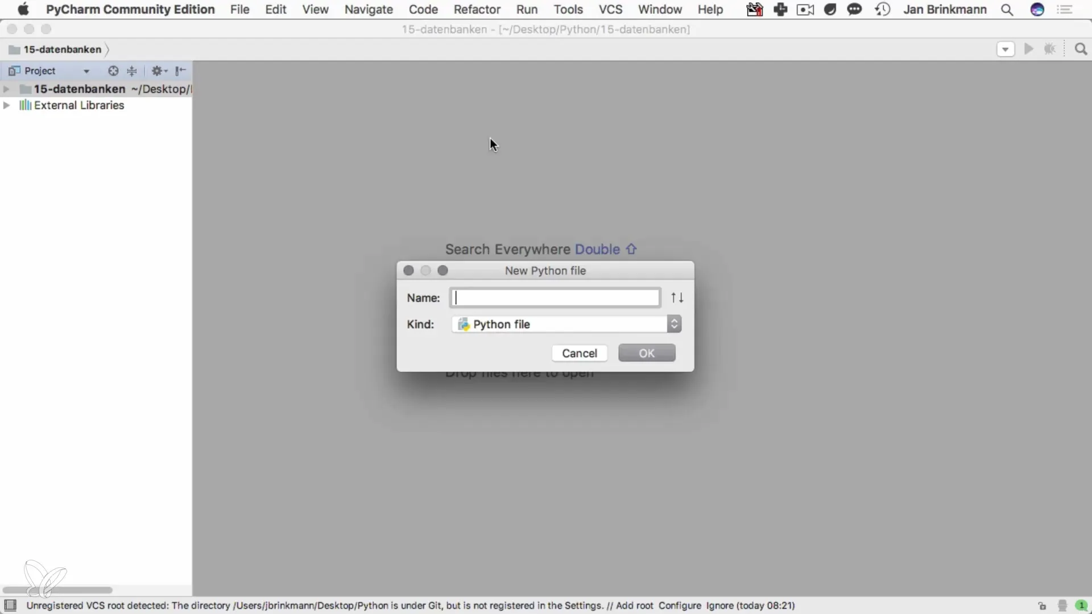This screenshot has width=1092, height=614.
Task: Open the Code menu
Action: pyautogui.click(x=423, y=10)
